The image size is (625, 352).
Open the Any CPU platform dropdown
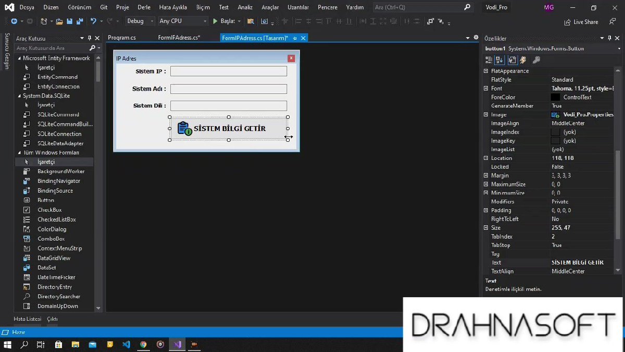click(x=183, y=21)
